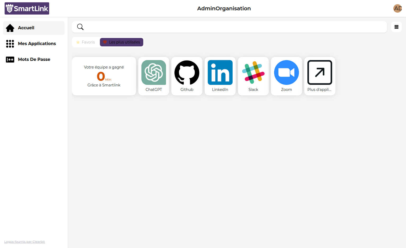Launch Github from the app grid
This screenshot has height=248, width=406.
click(x=187, y=76)
